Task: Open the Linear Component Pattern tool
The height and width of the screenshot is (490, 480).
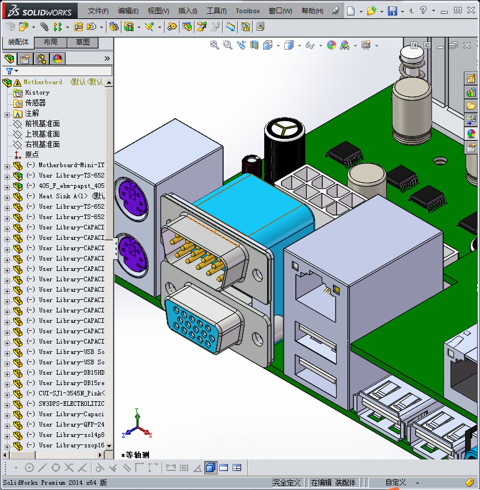Action: pyautogui.click(x=58, y=27)
